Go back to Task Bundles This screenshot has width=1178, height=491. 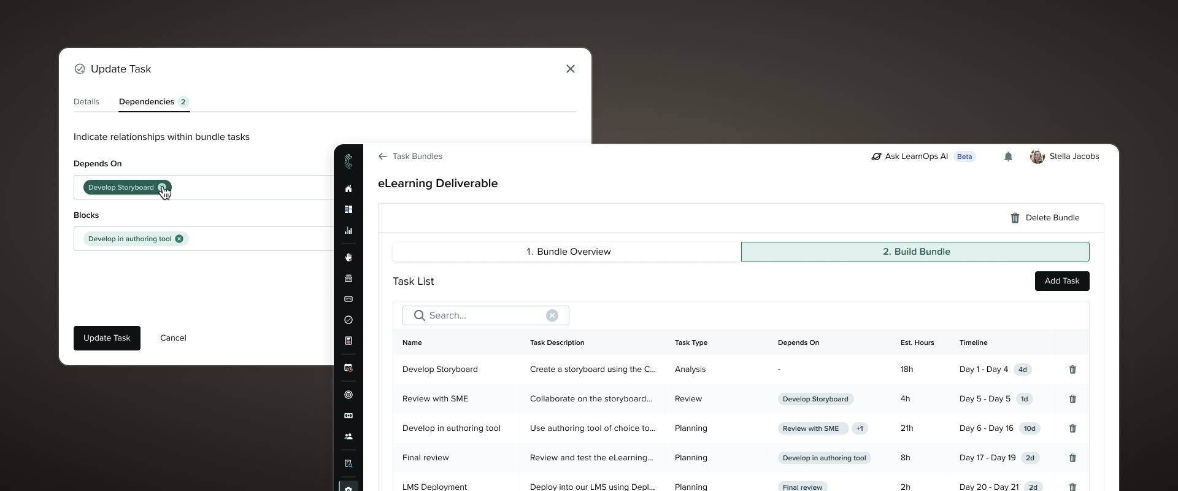(410, 157)
